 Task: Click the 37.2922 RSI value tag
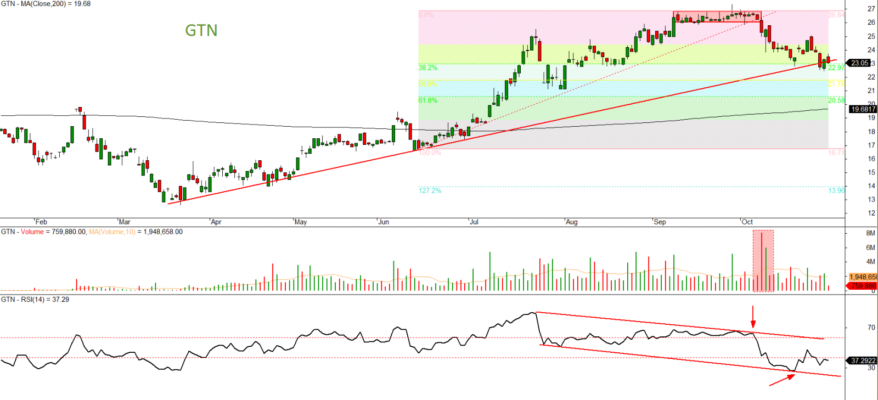coord(863,360)
